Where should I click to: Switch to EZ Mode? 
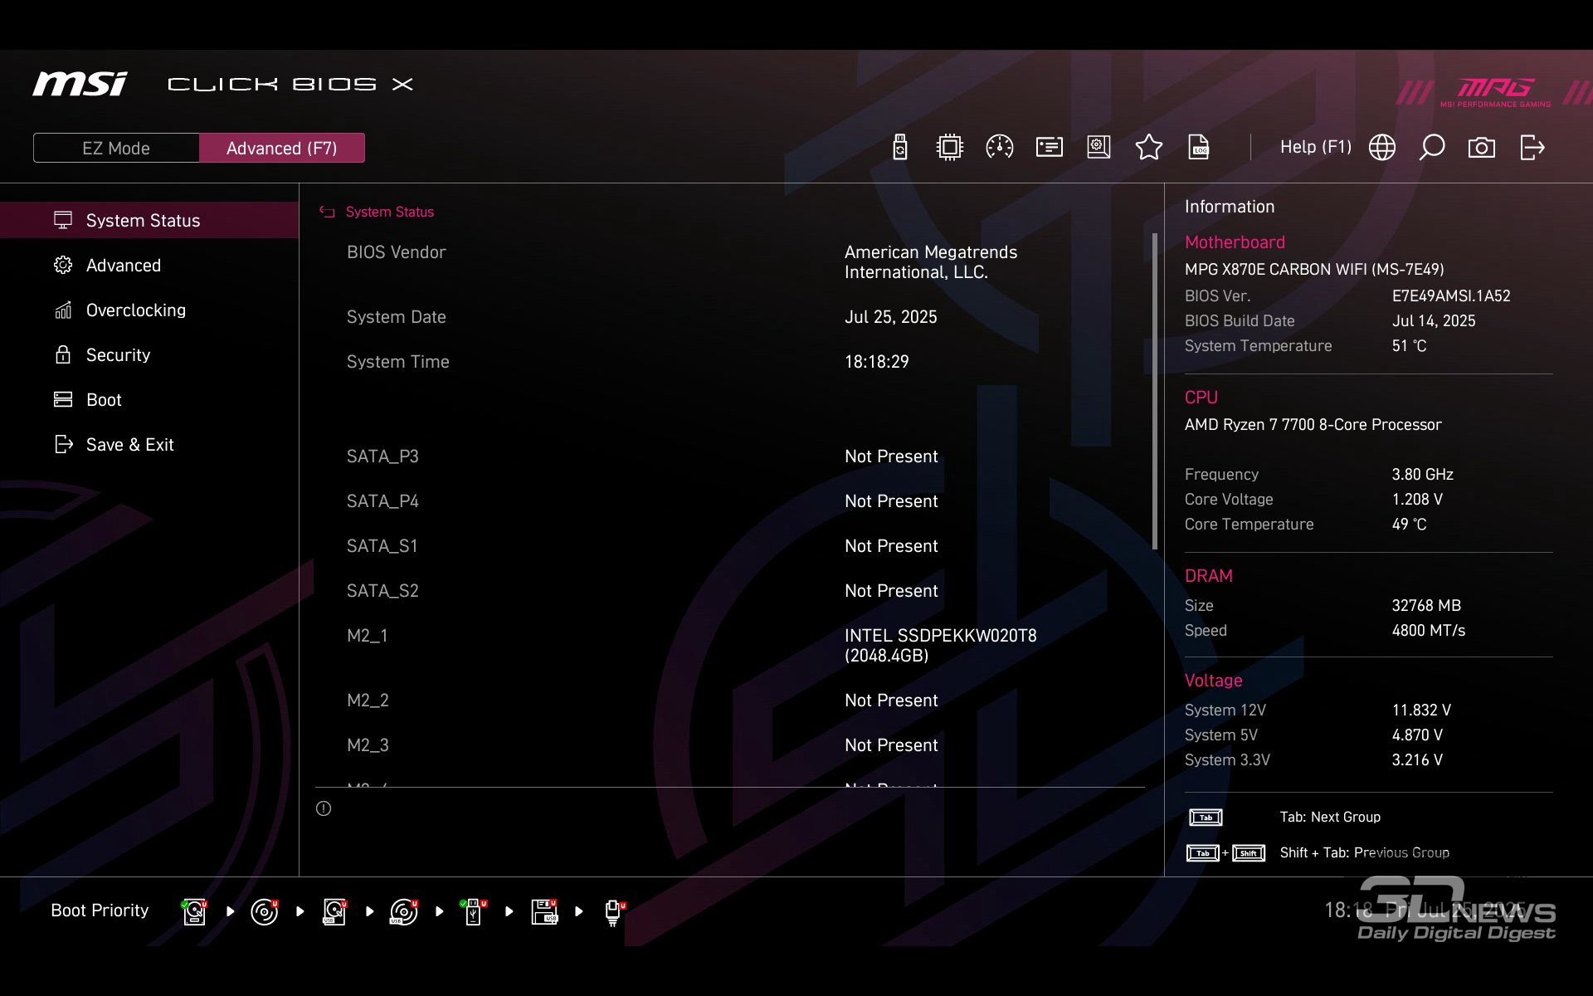(116, 148)
